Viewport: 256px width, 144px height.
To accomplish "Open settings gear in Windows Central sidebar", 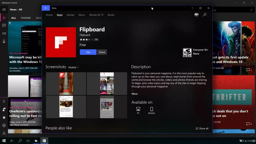I will 4,125.
